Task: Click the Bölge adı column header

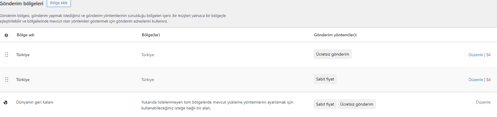Action: [26, 35]
